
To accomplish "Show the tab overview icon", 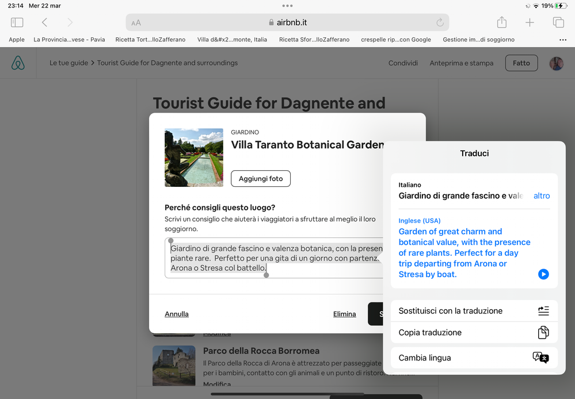I will (558, 22).
